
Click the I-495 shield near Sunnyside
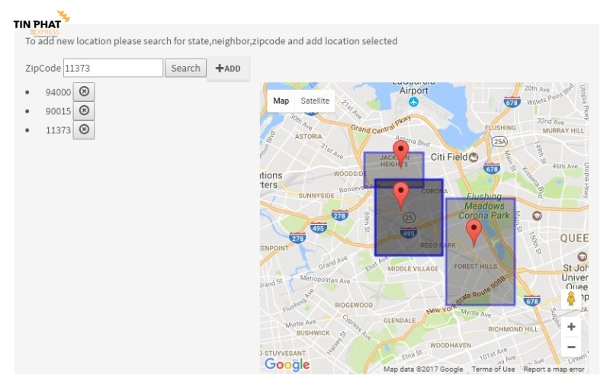[x=318, y=228]
